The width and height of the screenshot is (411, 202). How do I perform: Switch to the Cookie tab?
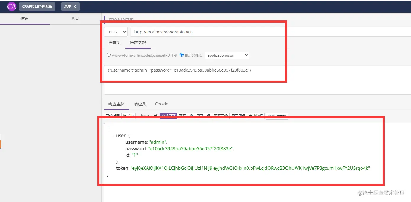pyautogui.click(x=161, y=104)
